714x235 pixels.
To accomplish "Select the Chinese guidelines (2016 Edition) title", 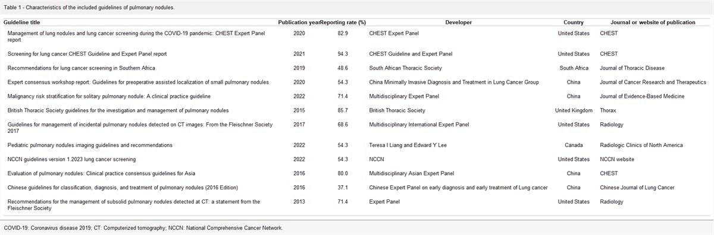I will pos(123,188).
